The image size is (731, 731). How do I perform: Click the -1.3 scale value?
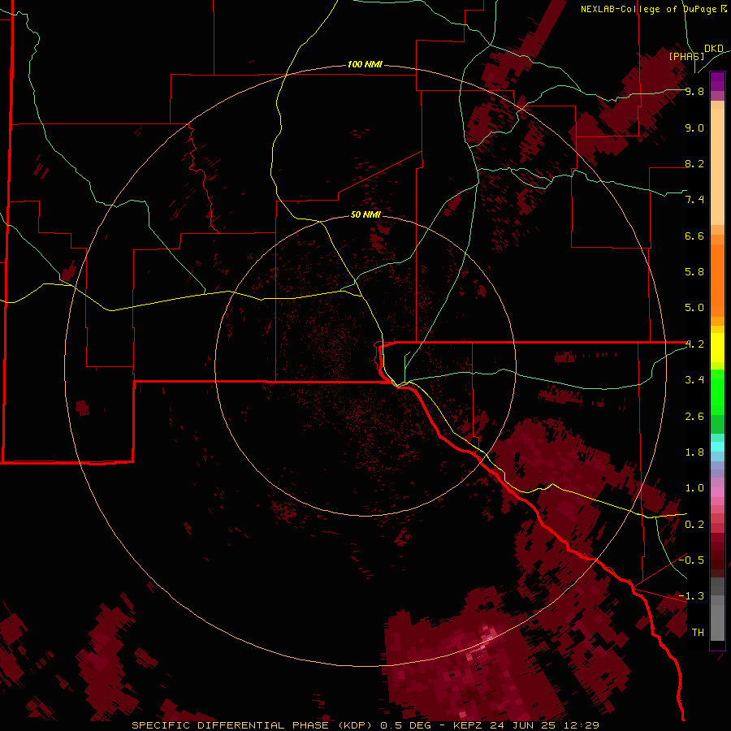691,596
